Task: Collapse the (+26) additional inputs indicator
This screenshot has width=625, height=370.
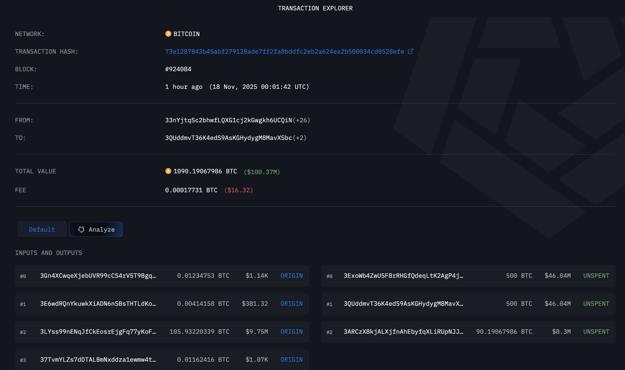Action: coord(302,120)
